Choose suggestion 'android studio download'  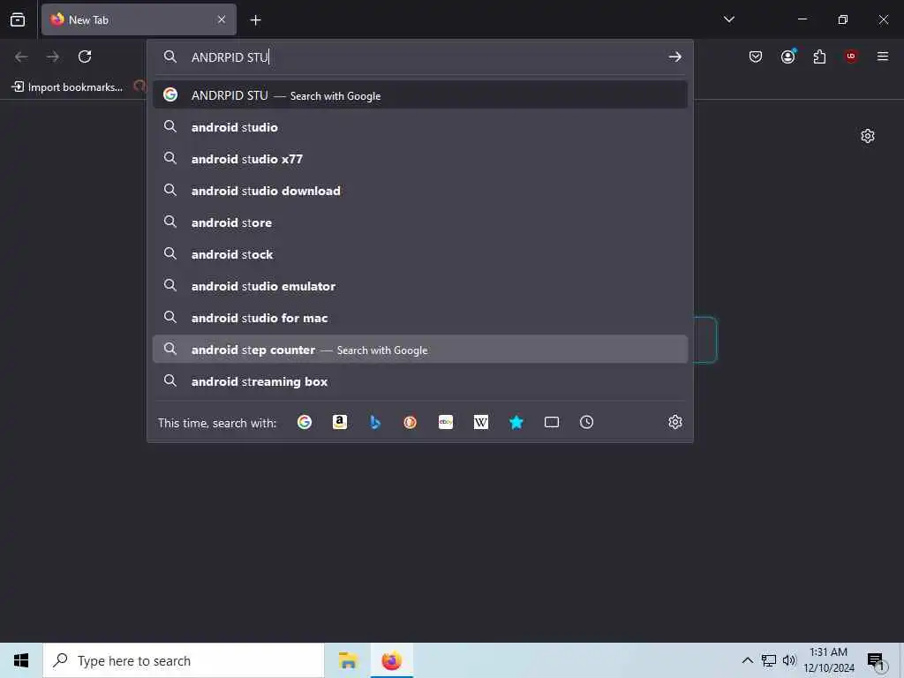pyautogui.click(x=419, y=191)
